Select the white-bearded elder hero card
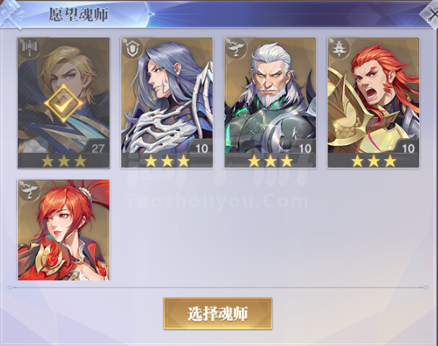The image size is (438, 346). pos(270,102)
